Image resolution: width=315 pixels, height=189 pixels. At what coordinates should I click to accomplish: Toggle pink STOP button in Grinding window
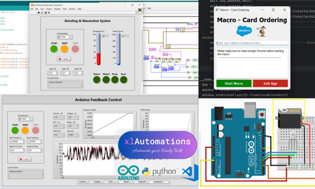pos(76,49)
